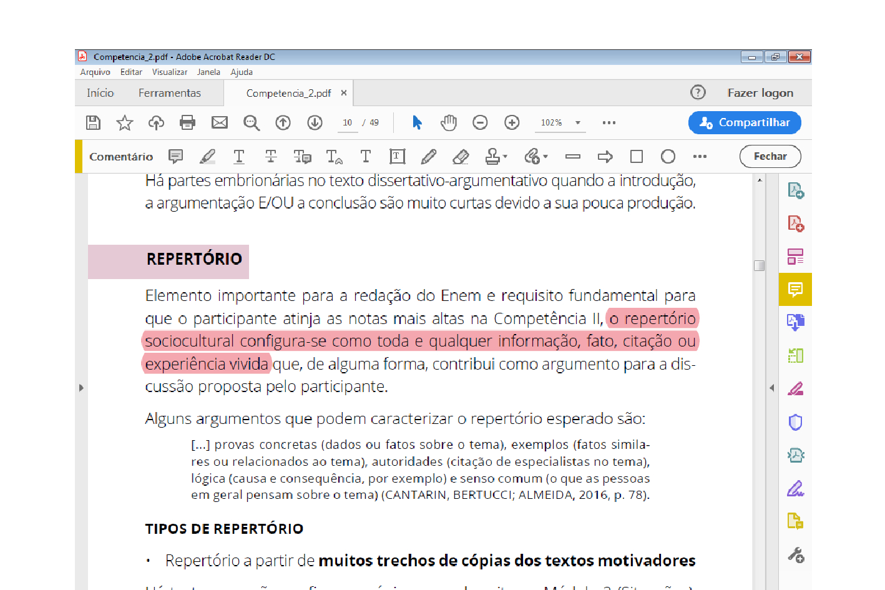
Task: Select the highlight text tool
Action: coord(207,156)
